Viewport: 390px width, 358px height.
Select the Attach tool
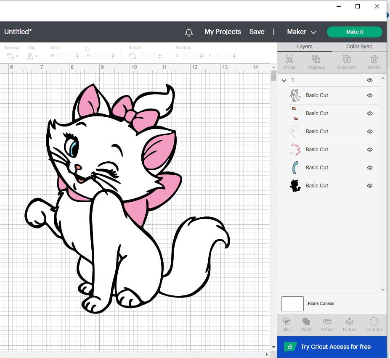(x=327, y=324)
